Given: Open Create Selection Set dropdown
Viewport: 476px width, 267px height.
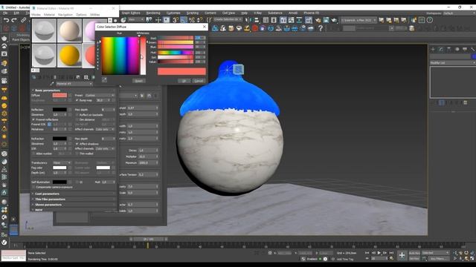Looking at the screenshot, I should coord(228,19).
